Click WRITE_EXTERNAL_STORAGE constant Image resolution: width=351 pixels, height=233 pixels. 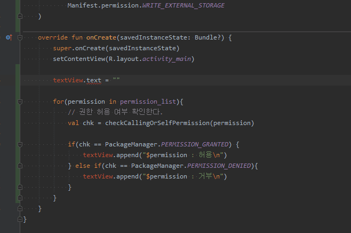click(x=184, y=5)
